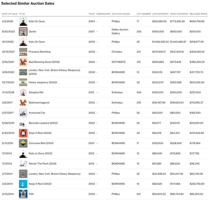View the Gangsta Rat thumbnail

[23, 93]
